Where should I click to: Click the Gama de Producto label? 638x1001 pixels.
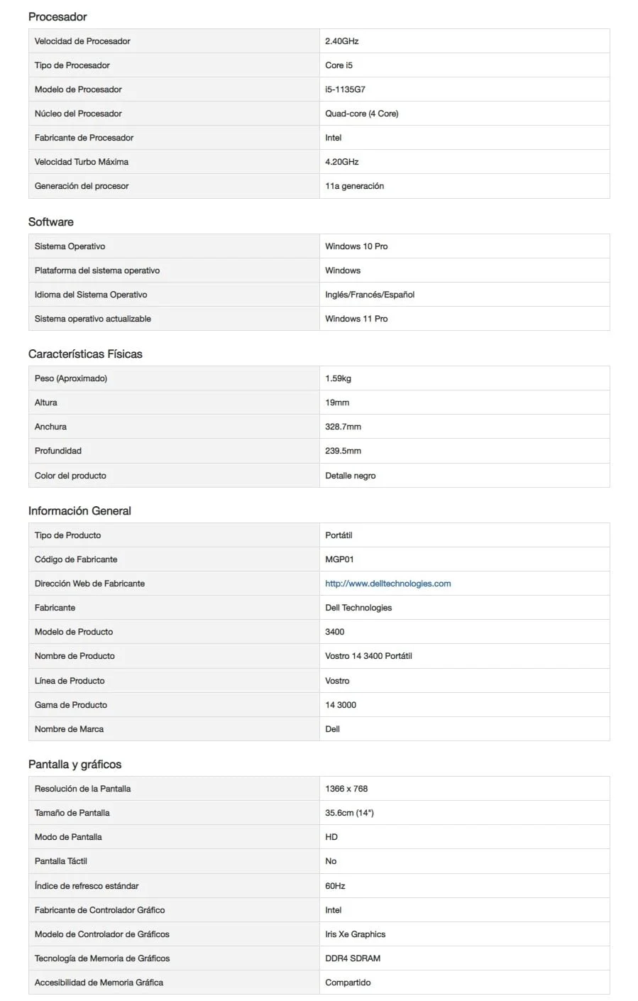pos(71,705)
